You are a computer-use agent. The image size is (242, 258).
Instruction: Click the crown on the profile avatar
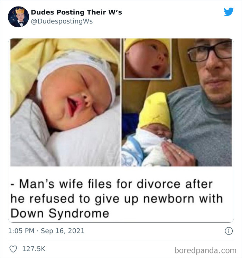coord(20,10)
